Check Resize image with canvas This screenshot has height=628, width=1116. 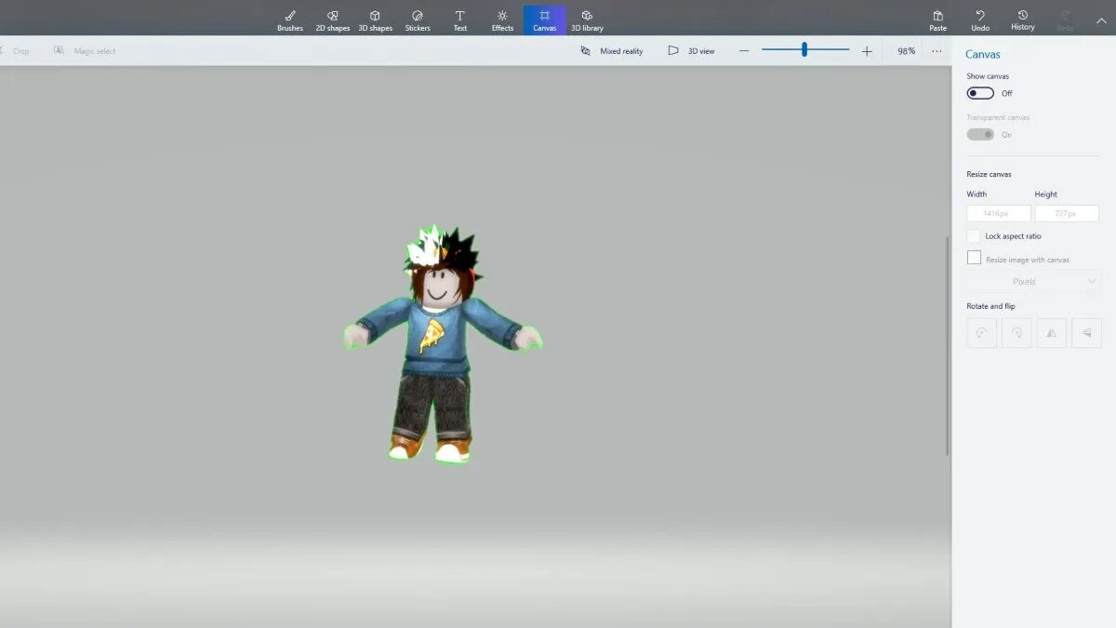(974, 258)
